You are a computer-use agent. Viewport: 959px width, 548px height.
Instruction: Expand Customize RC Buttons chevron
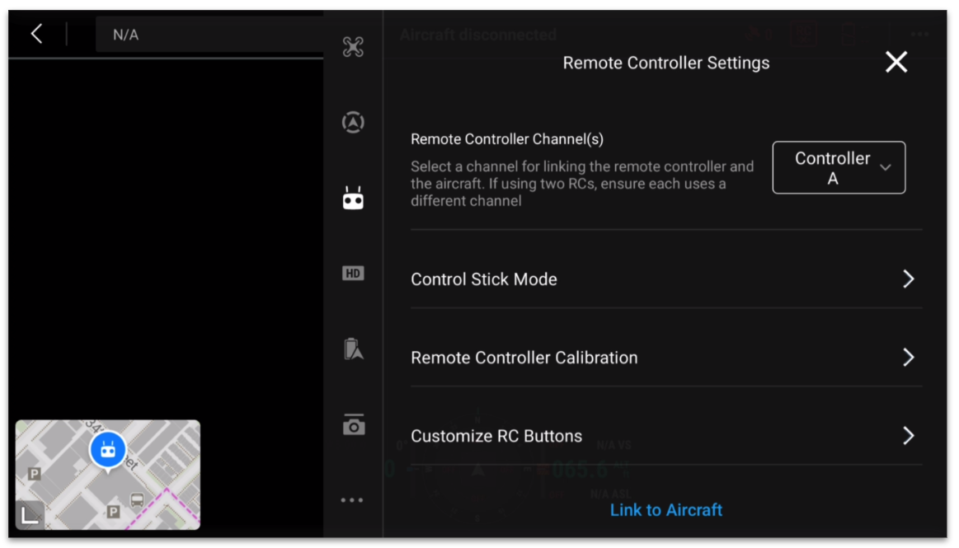click(908, 436)
